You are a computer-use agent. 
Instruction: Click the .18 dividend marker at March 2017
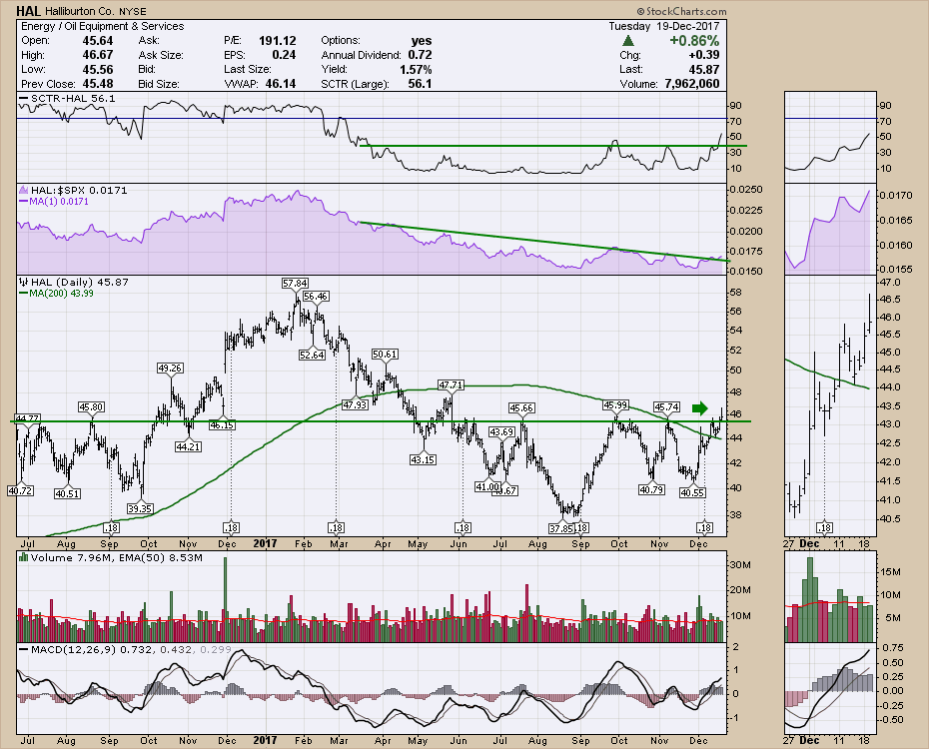[x=336, y=527]
